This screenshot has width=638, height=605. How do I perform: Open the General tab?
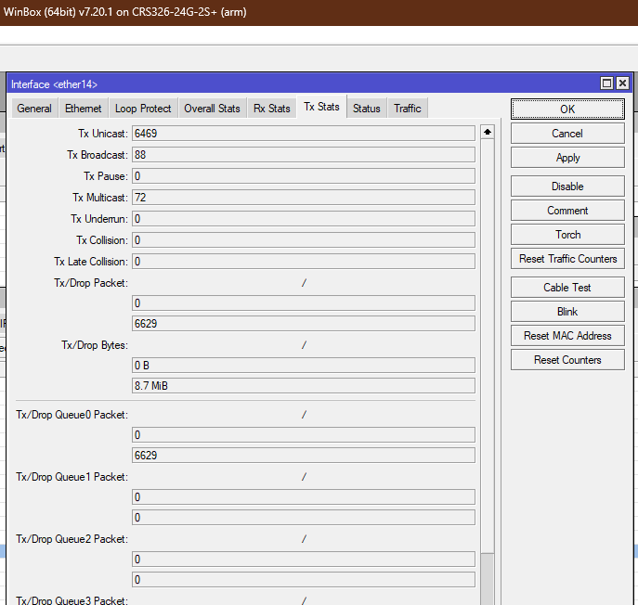pyautogui.click(x=34, y=109)
